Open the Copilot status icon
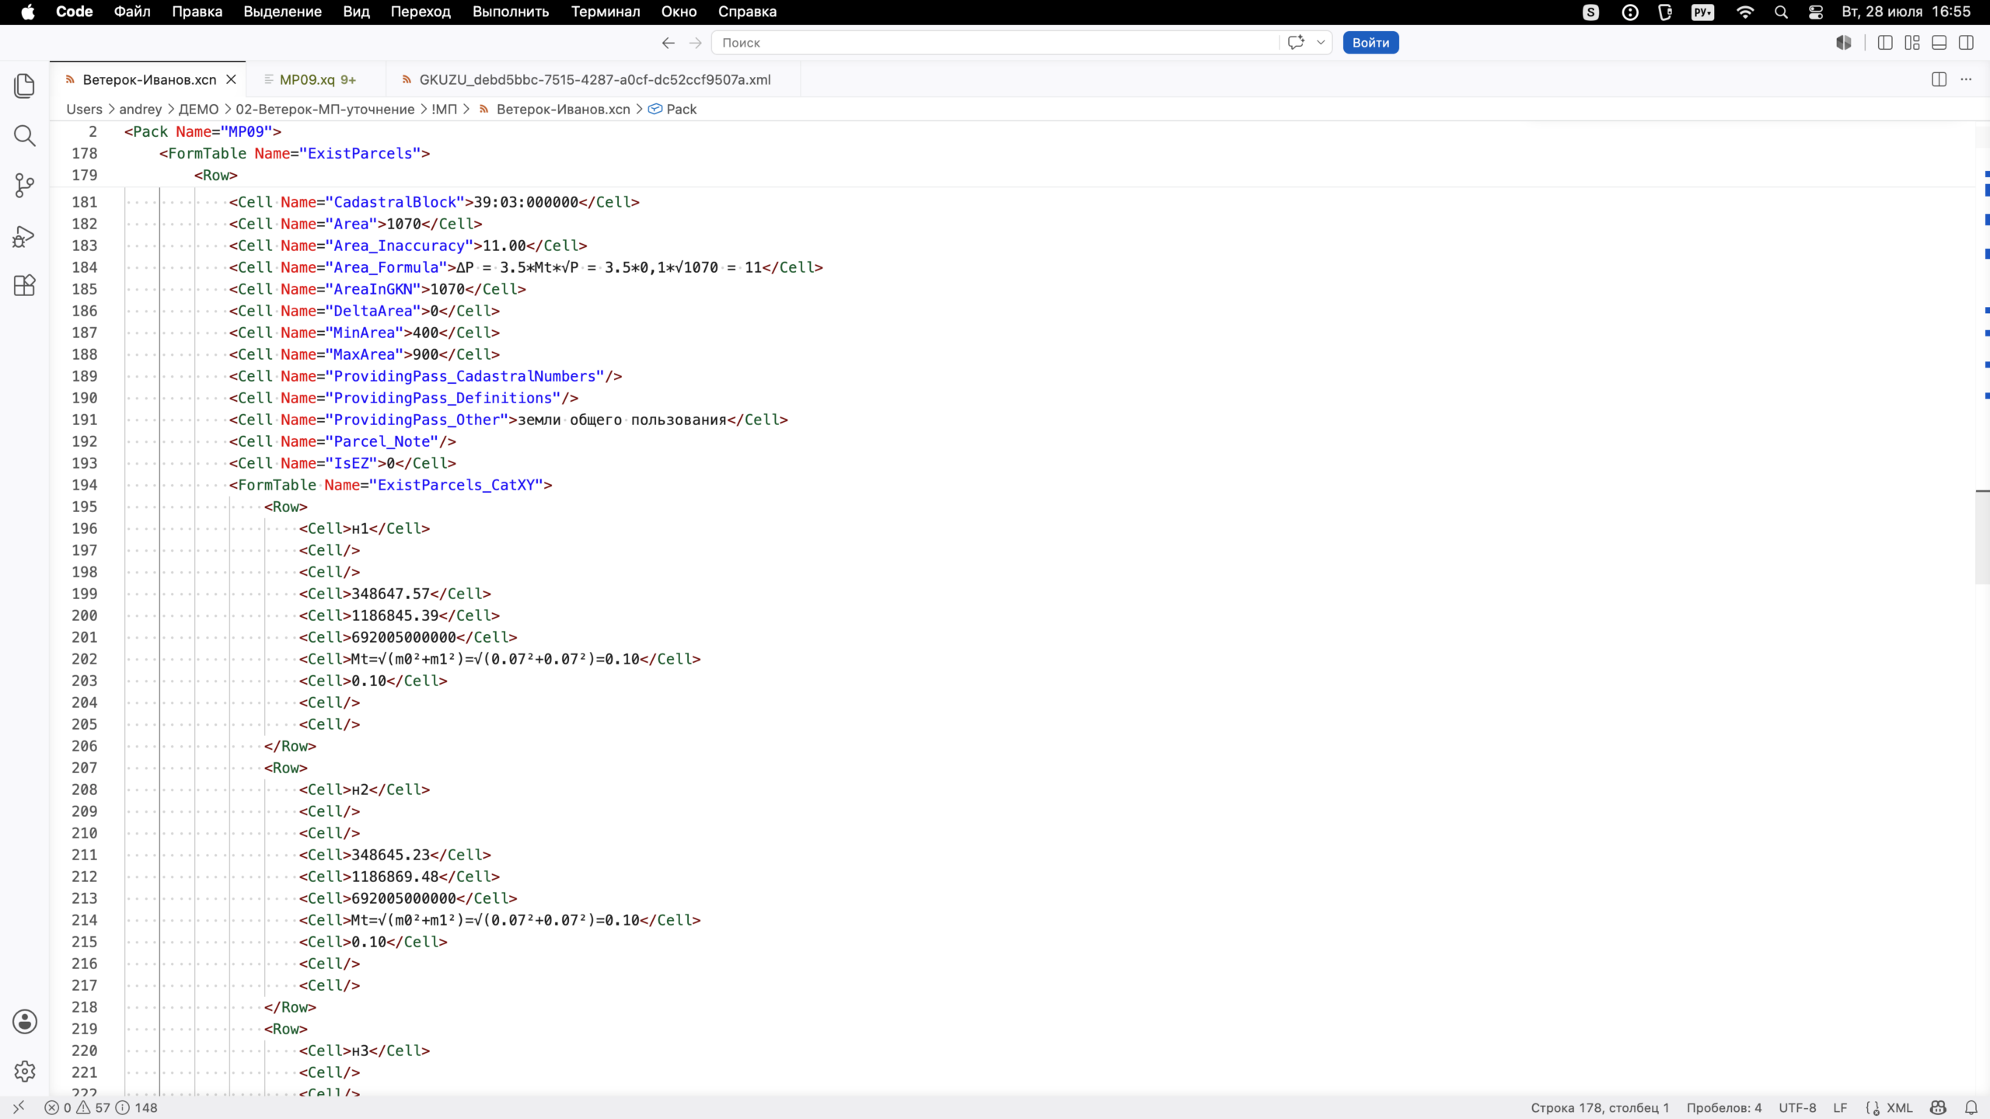Image resolution: width=1990 pixels, height=1119 pixels. pyautogui.click(x=1938, y=1107)
